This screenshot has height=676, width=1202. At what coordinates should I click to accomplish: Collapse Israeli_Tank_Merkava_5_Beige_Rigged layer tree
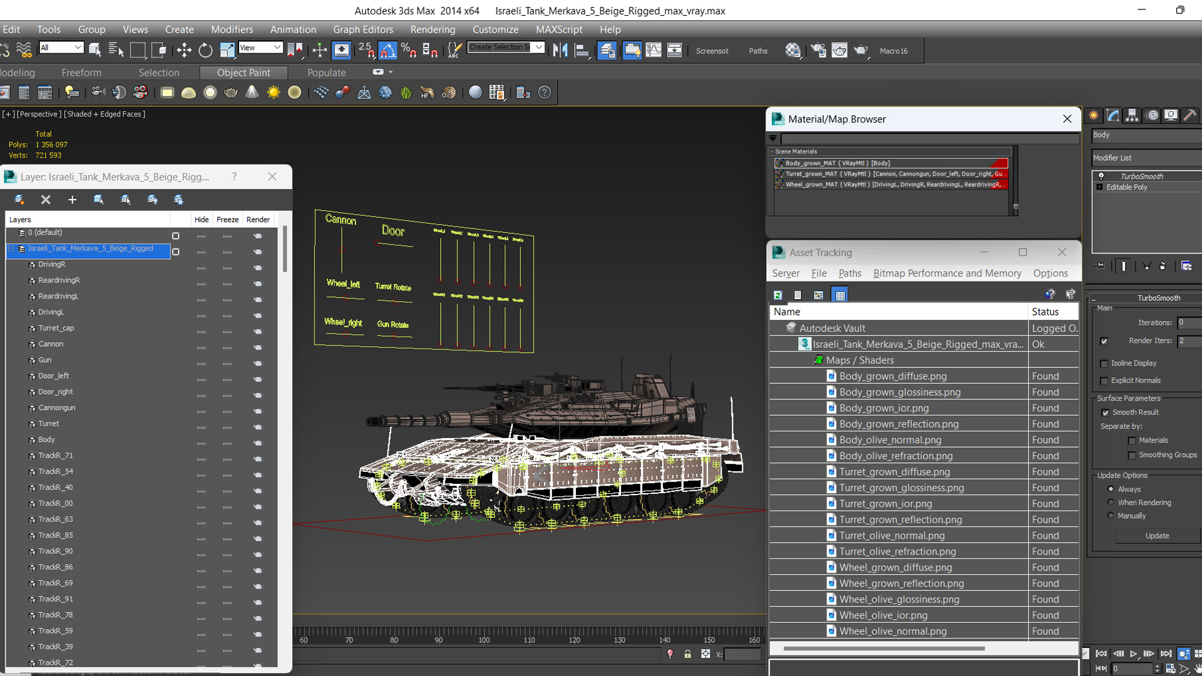pos(11,248)
